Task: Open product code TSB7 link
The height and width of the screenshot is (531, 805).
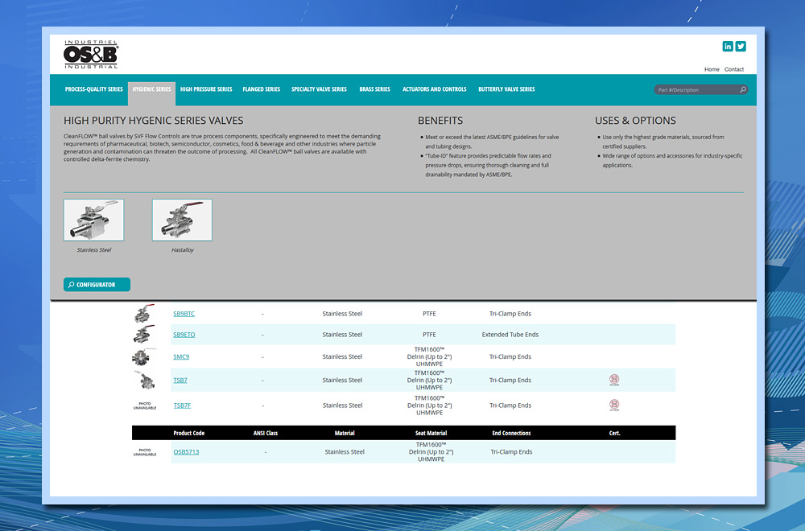Action: point(180,381)
